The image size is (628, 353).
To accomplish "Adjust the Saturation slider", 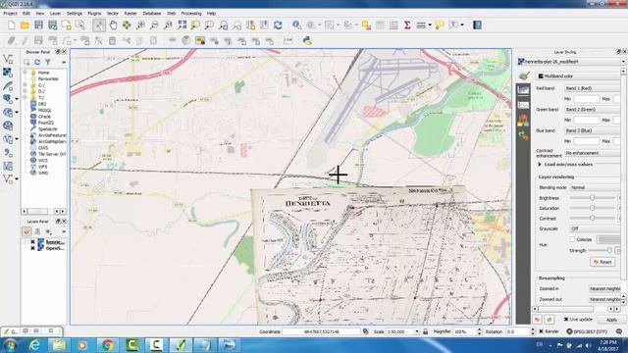I will [593, 208].
